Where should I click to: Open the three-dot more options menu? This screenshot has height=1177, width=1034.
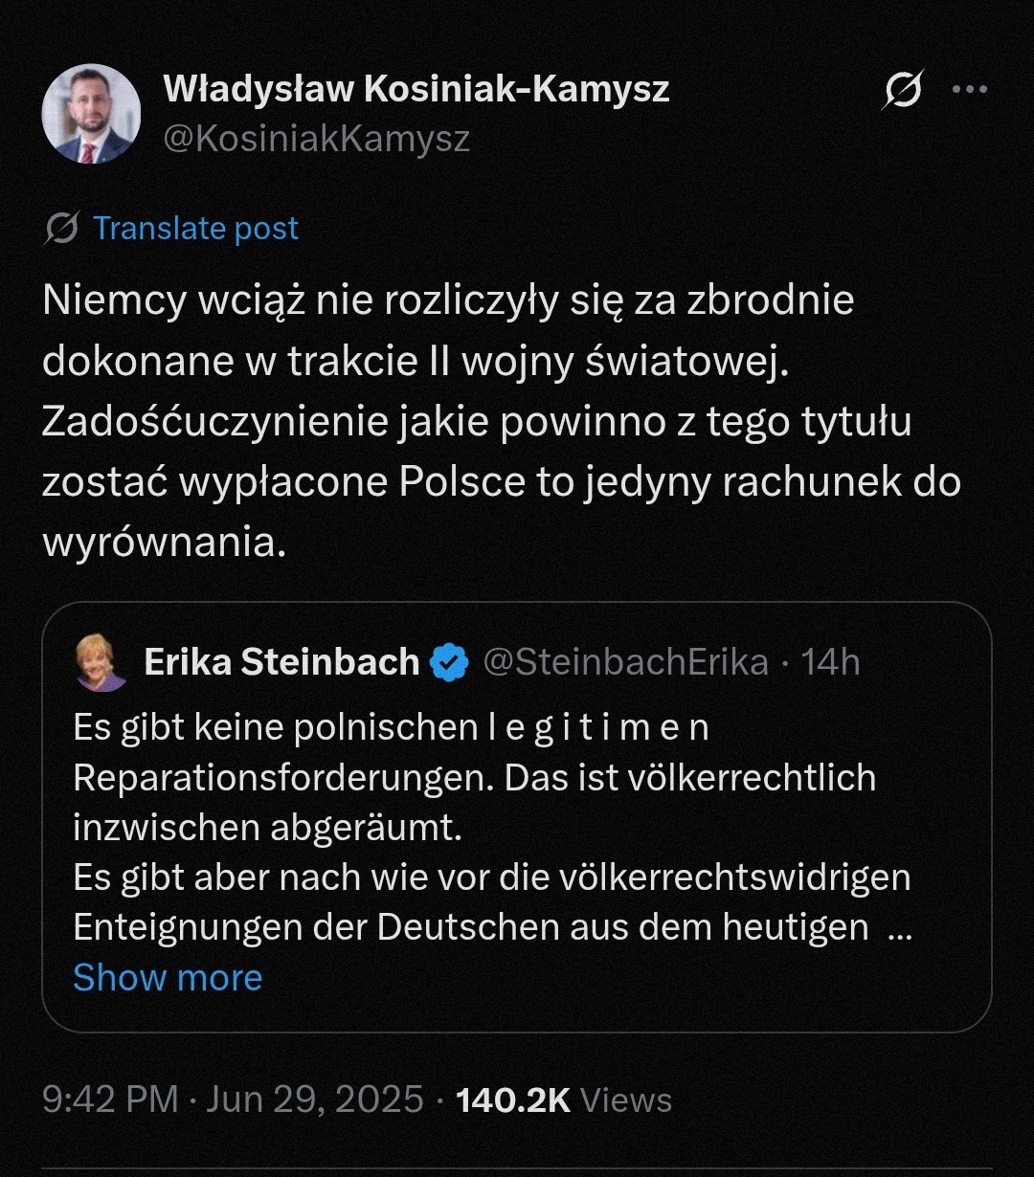pyautogui.click(x=969, y=90)
